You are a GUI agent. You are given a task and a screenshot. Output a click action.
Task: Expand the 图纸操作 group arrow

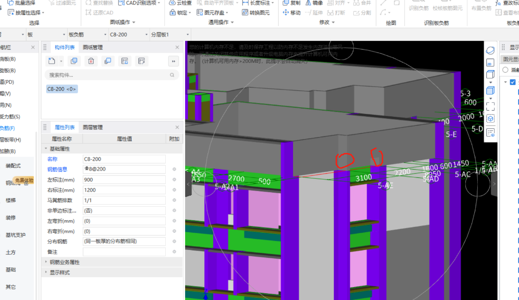tap(134, 22)
